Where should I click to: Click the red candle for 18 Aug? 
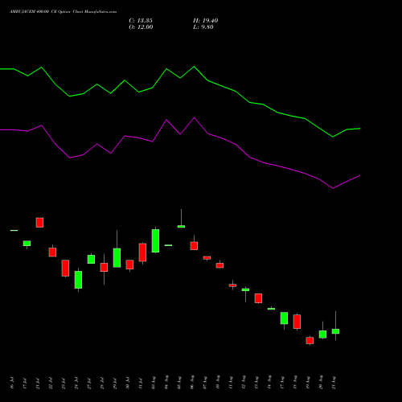coord(297,322)
